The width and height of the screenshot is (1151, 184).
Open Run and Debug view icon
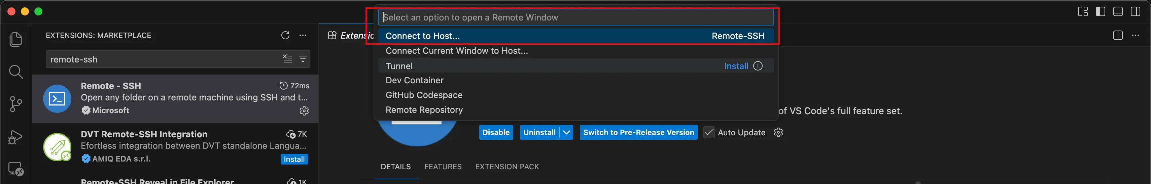point(15,137)
